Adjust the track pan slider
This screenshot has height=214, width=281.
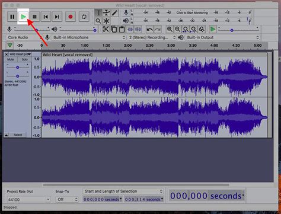17,76
